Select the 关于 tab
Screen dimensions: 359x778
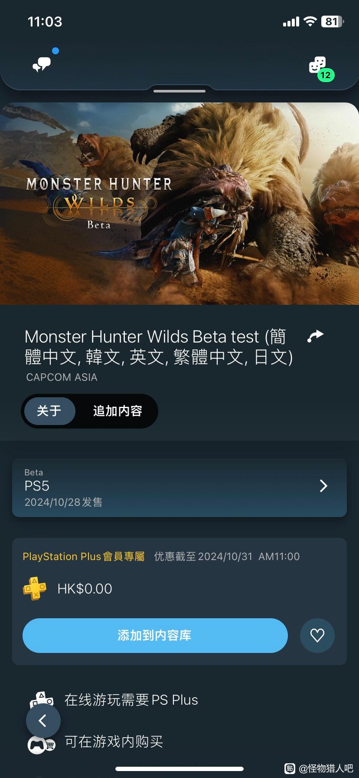pos(49,411)
